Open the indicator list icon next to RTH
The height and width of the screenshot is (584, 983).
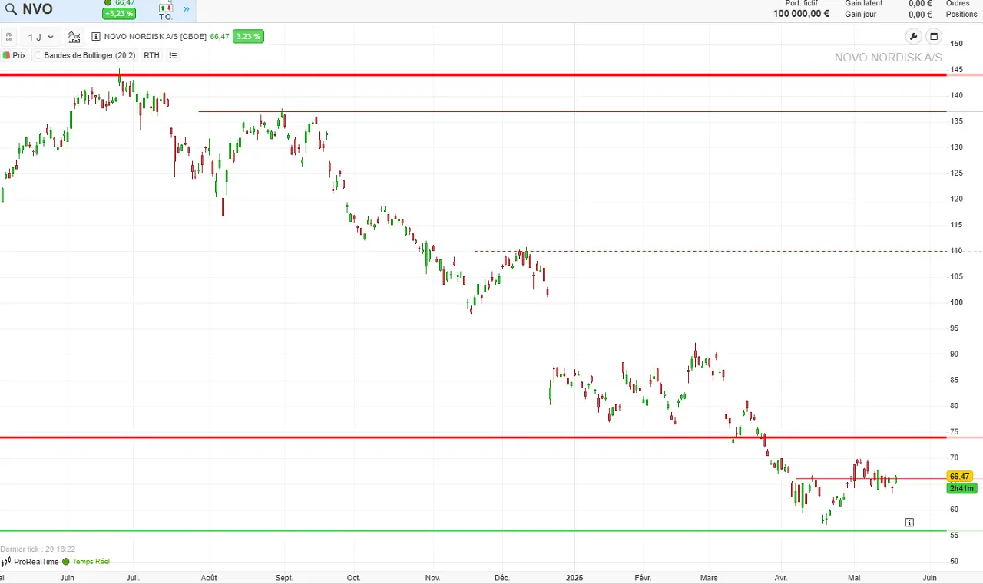click(x=173, y=55)
